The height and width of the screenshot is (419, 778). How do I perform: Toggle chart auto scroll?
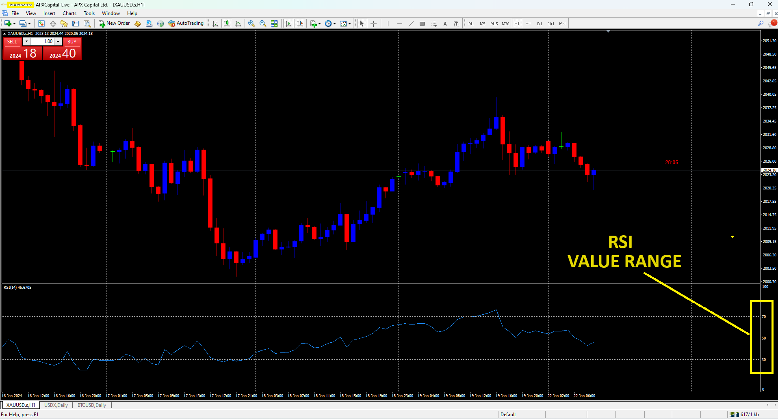coord(289,23)
